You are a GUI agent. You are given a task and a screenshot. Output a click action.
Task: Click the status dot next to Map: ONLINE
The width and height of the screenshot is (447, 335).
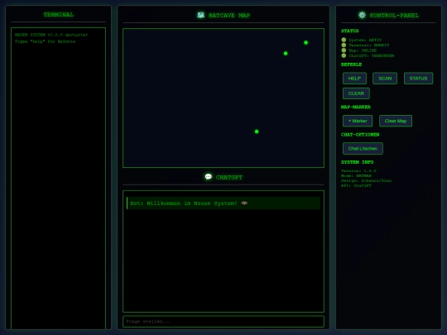tap(344, 50)
